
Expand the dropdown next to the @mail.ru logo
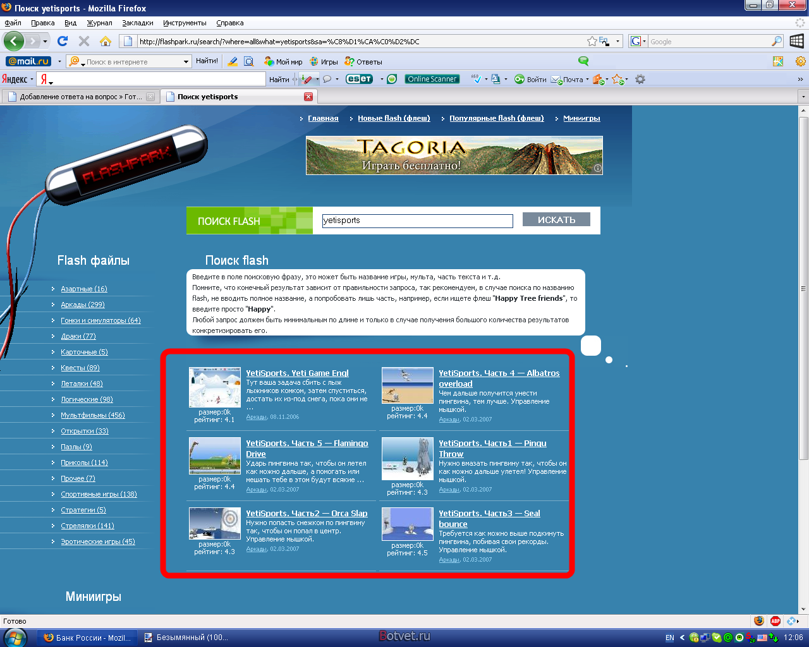[x=59, y=61]
